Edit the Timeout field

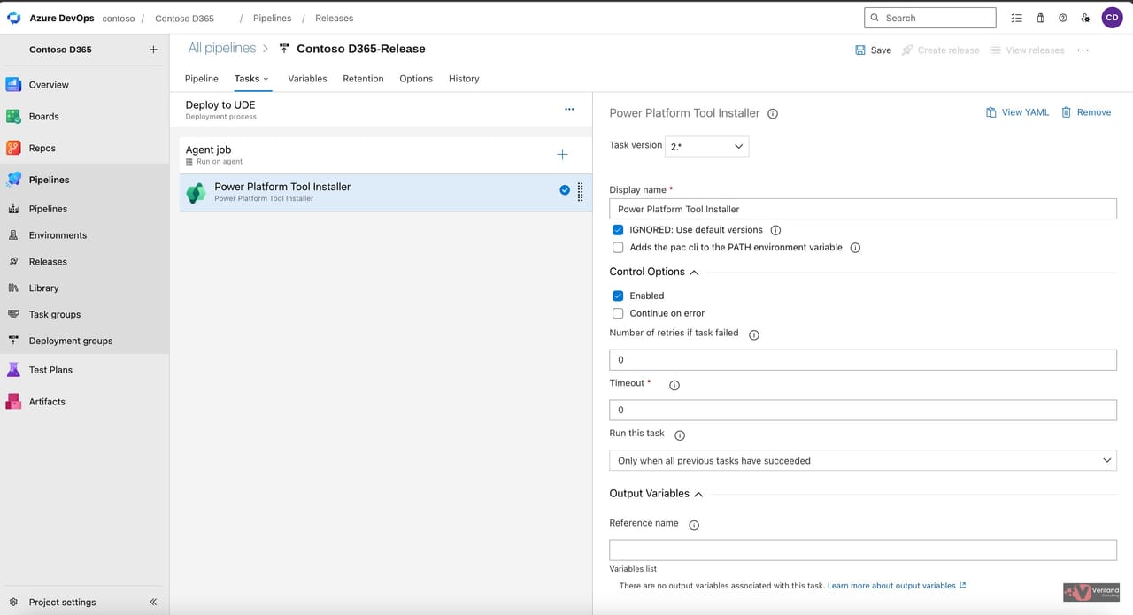point(863,410)
